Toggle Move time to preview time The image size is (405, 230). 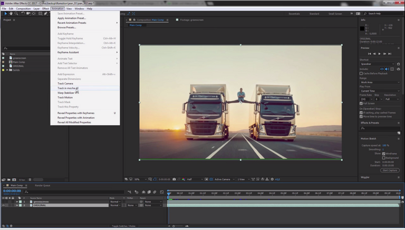point(361,117)
